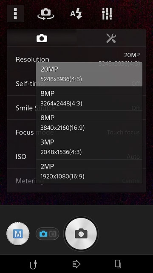The image size is (153, 273).
Task: Choose 8MP 3264x2448 (4:3) option
Action: point(89,99)
